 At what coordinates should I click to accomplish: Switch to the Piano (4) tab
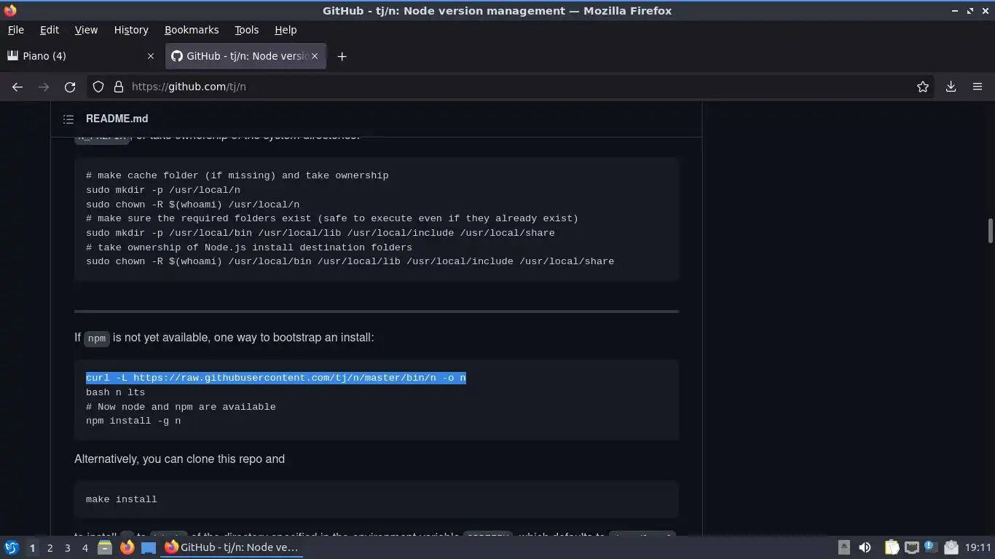click(80, 56)
